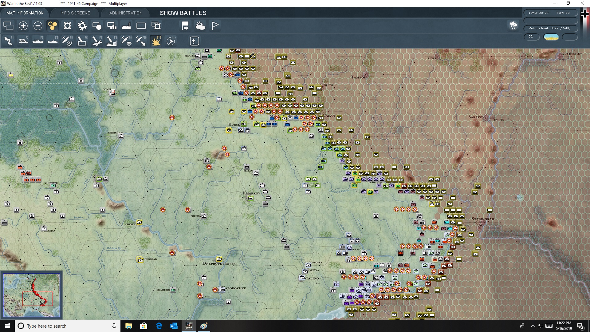Click the Zaporozhye city label on map
Viewport: 590px width, 332px height.
tap(236, 288)
